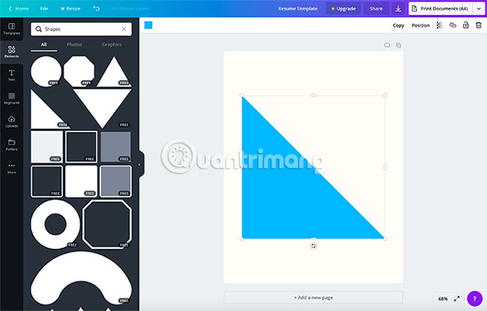Add the dark outlined square in second row
Screen dimensions: 487x311
point(81,147)
